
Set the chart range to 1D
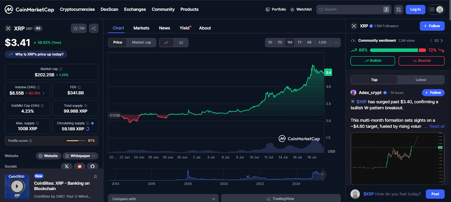coord(270,42)
